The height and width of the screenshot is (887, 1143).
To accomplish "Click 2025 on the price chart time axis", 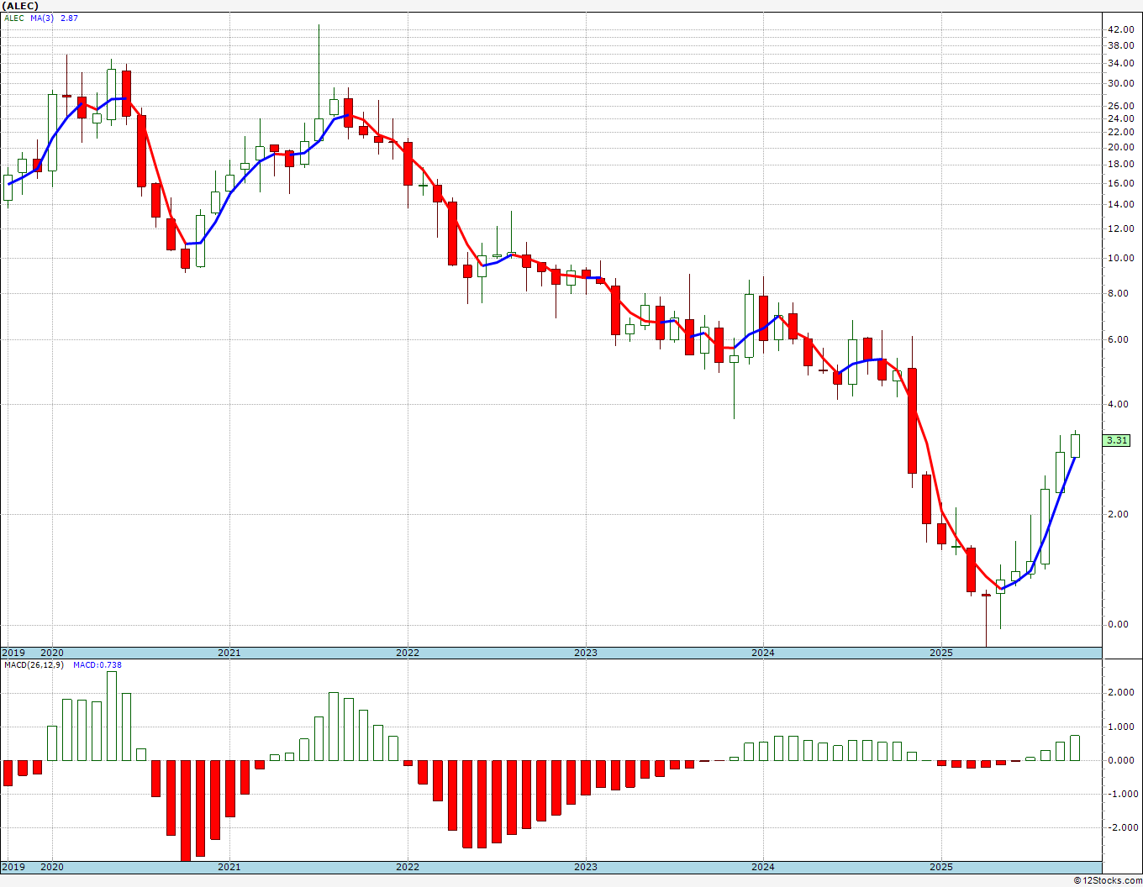I will [x=941, y=653].
